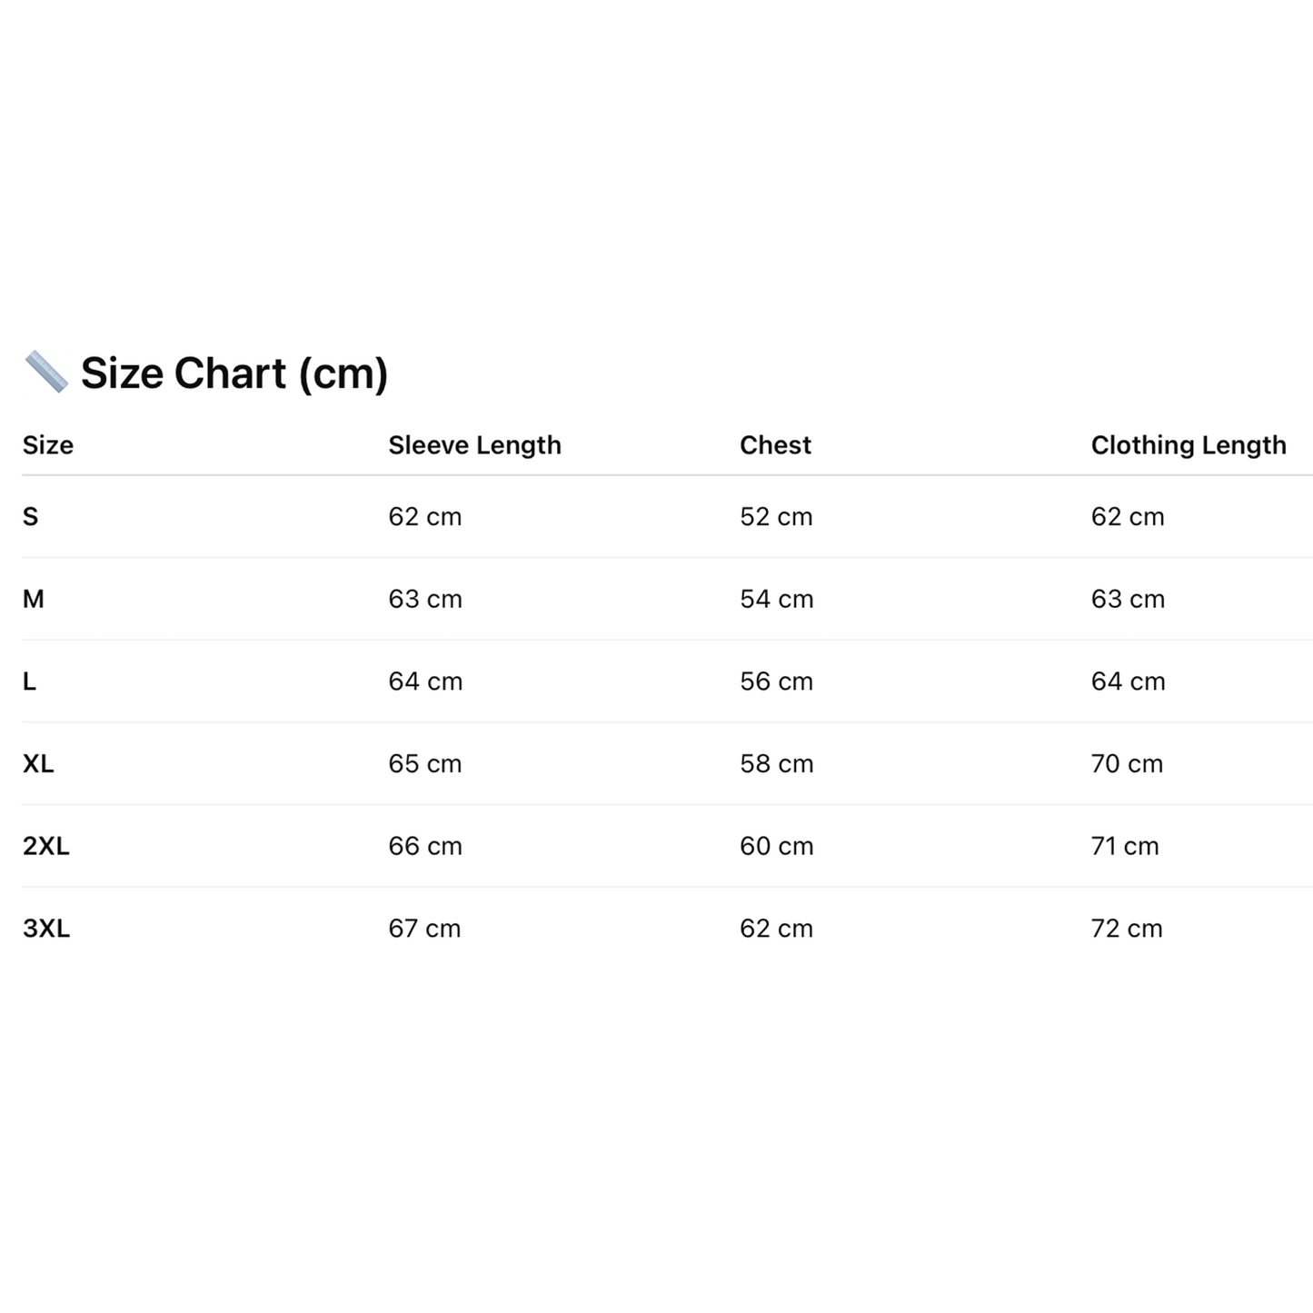
Task: Click the 71 cm clothing length value
Action: (x=1125, y=846)
